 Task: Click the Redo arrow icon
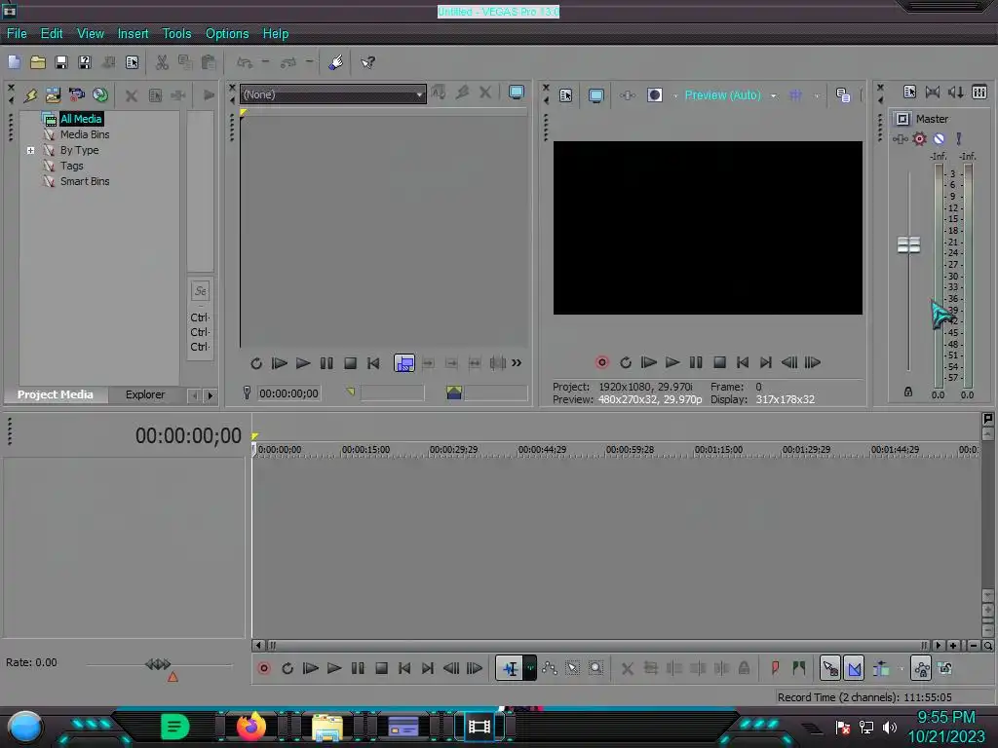coord(288,61)
